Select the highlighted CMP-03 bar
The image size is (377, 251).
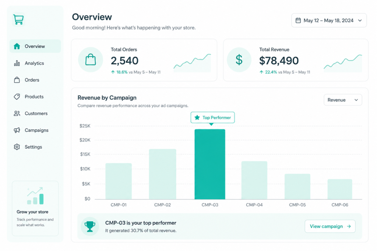(x=210, y=164)
